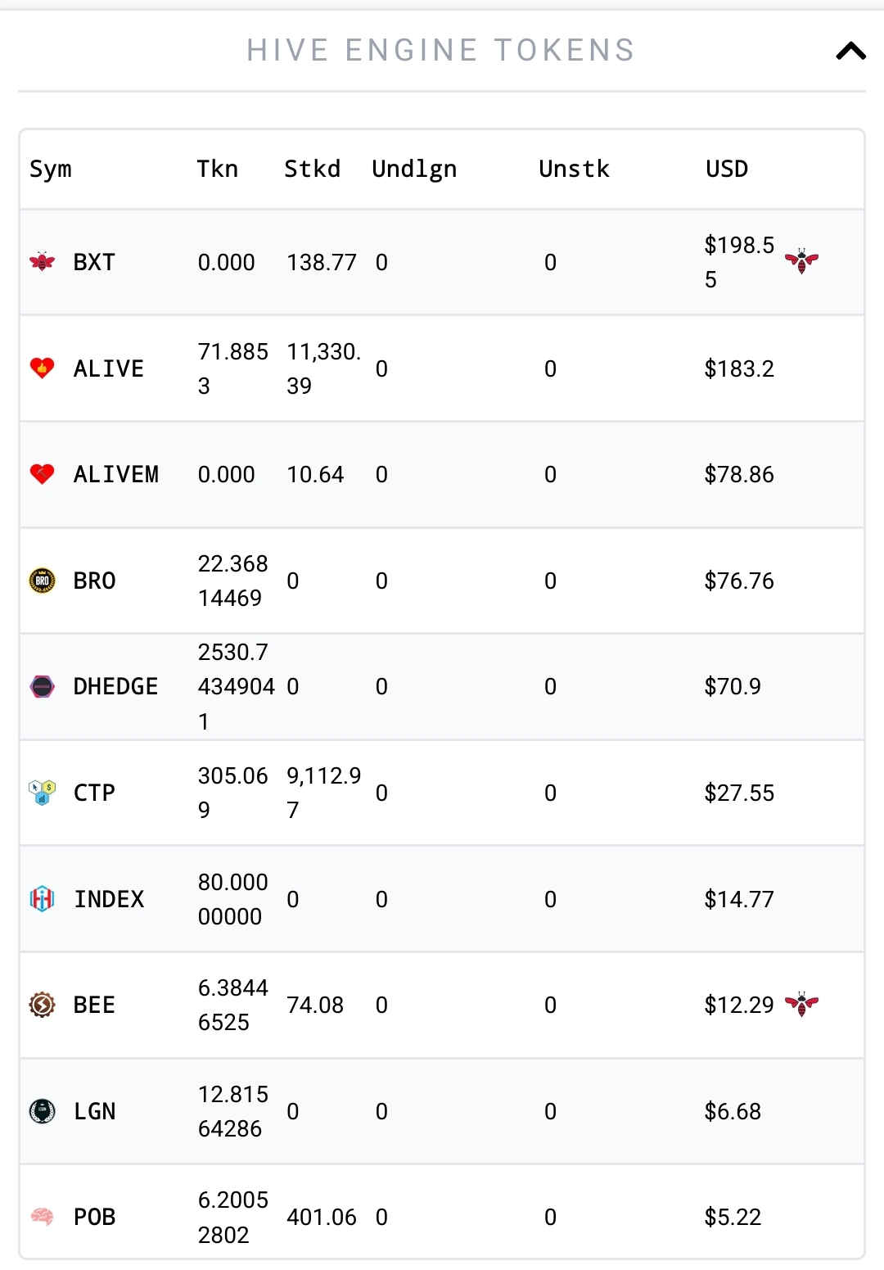This screenshot has width=884, height=1270.
Task: Click the Hive Engine Tokens heading
Action: [x=440, y=51]
